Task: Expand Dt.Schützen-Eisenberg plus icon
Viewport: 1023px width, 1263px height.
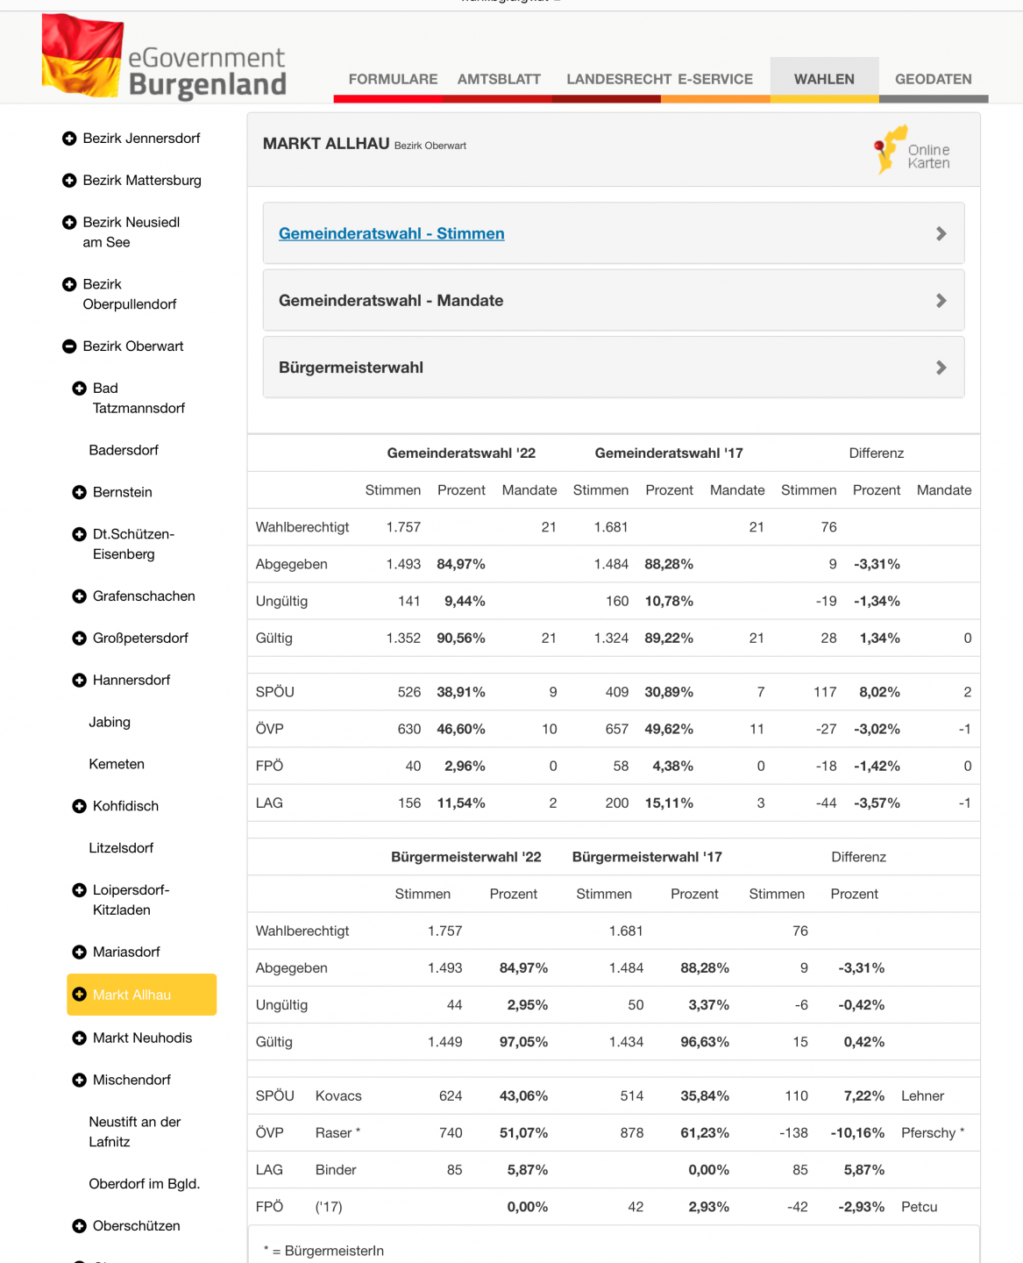Action: [x=79, y=535]
